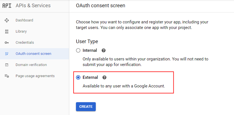This screenshot has height=115, width=234.
Task: Click the External label text
Action: [x=90, y=77]
